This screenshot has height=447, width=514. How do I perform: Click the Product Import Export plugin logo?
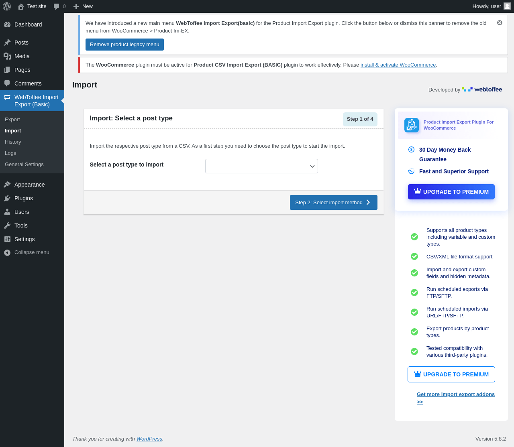(x=412, y=125)
